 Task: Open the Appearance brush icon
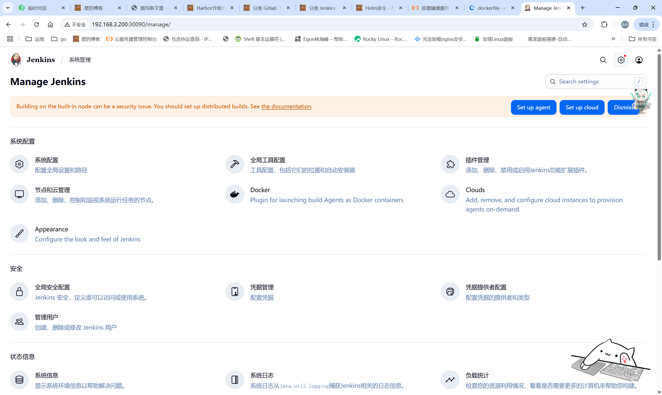[x=19, y=233]
